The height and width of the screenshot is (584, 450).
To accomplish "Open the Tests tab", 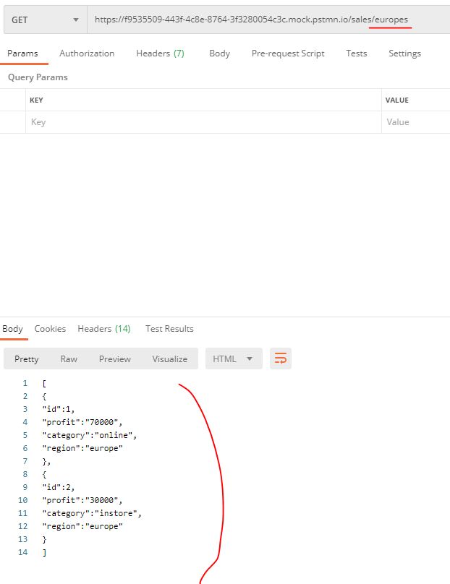I will 357,53.
